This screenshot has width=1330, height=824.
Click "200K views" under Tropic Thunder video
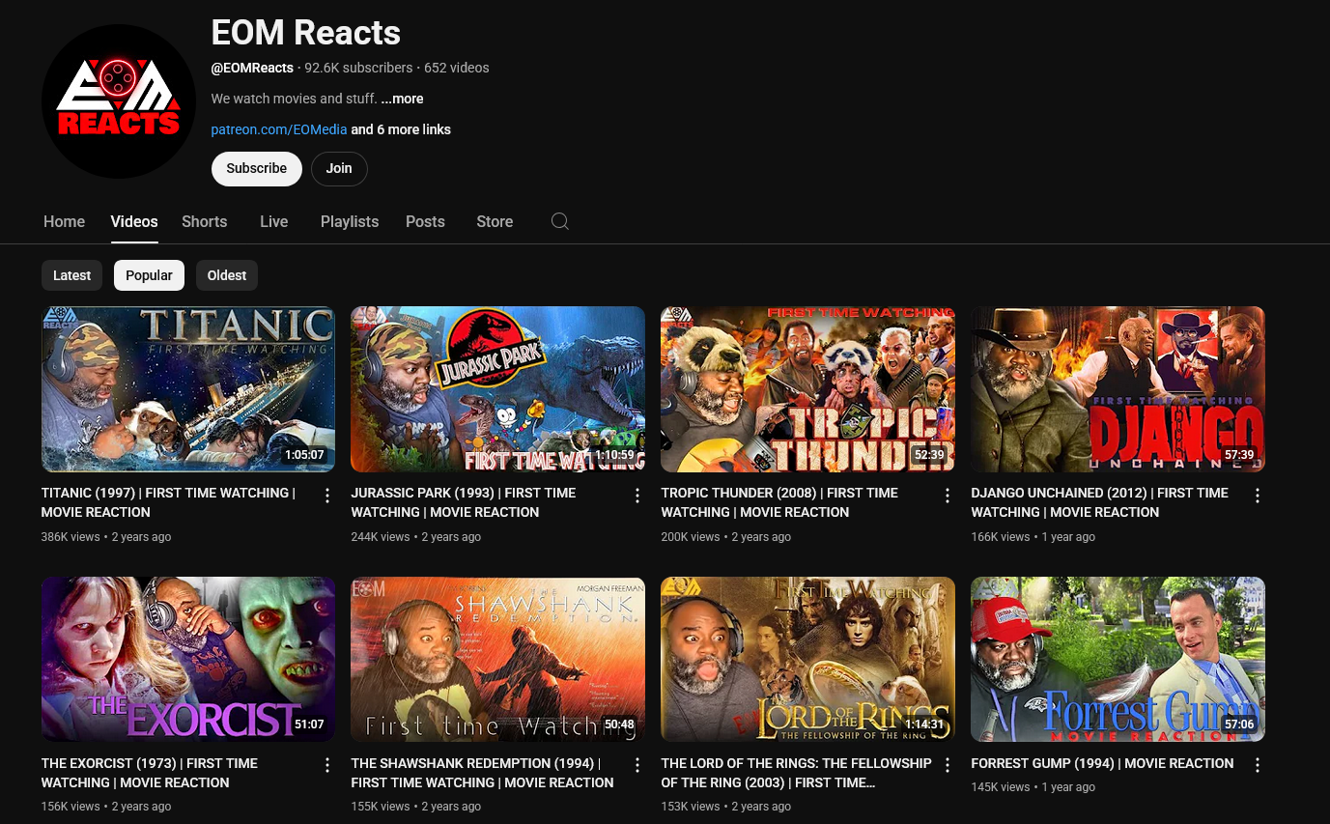[x=691, y=536]
